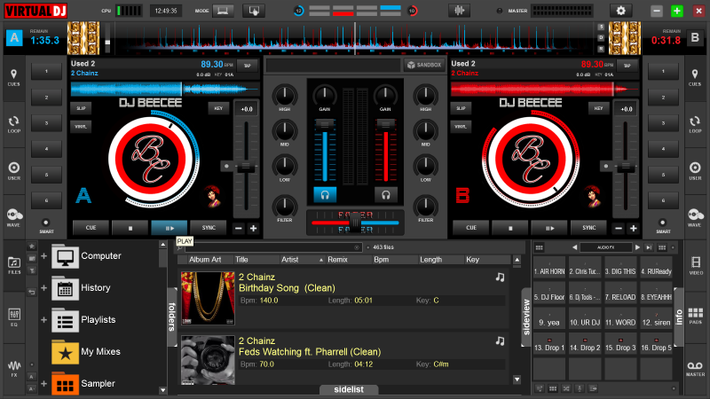Click music note icon for Feds Watching

(500, 340)
